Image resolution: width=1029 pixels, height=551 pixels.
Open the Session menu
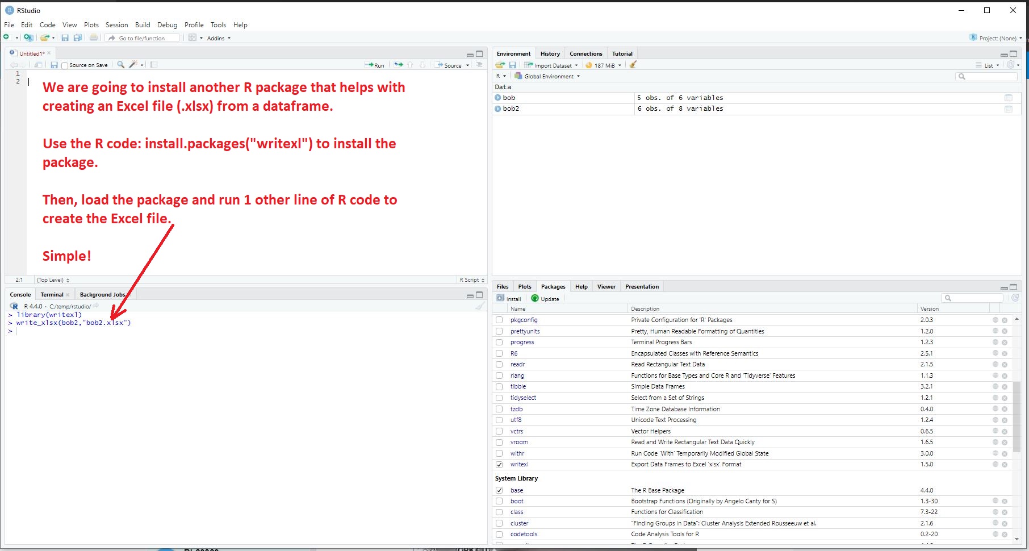click(116, 25)
